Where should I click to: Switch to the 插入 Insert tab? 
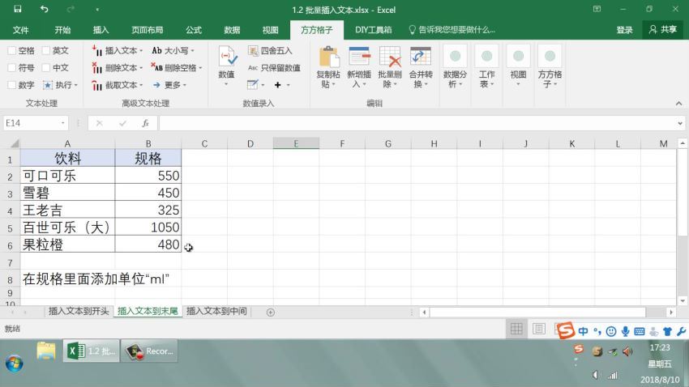(101, 30)
